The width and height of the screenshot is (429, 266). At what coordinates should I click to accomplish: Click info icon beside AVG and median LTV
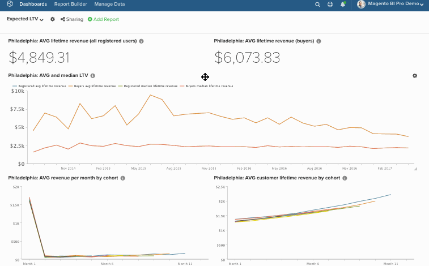pyautogui.click(x=92, y=75)
